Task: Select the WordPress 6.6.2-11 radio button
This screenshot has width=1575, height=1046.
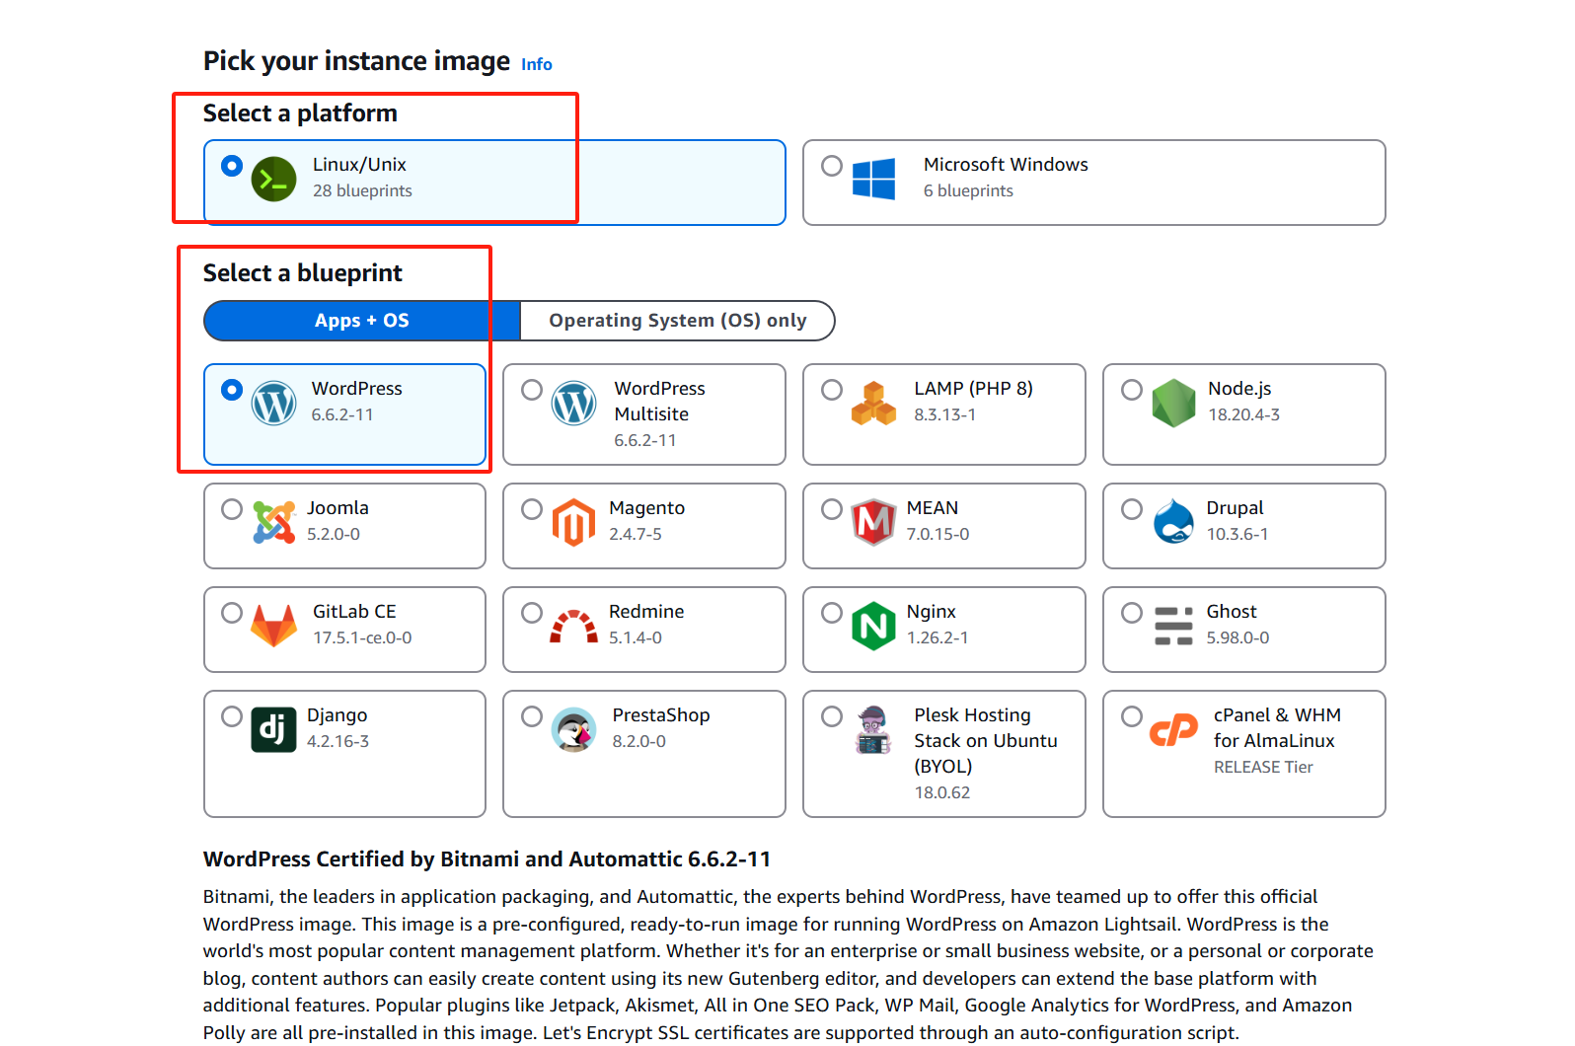Action: point(232,389)
